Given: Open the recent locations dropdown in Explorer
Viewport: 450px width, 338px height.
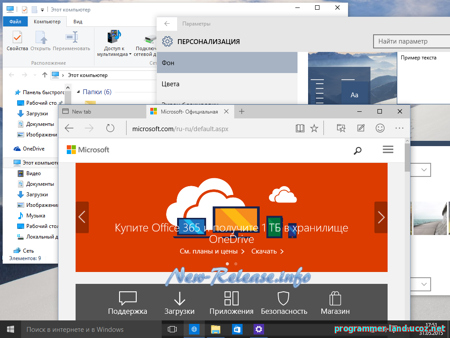Looking at the screenshot, I should [x=35, y=75].
